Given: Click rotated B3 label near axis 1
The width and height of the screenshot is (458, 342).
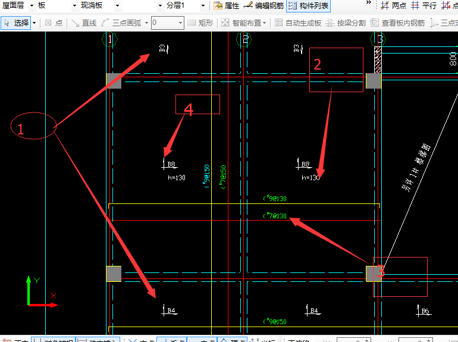Looking at the screenshot, I should [164, 49].
